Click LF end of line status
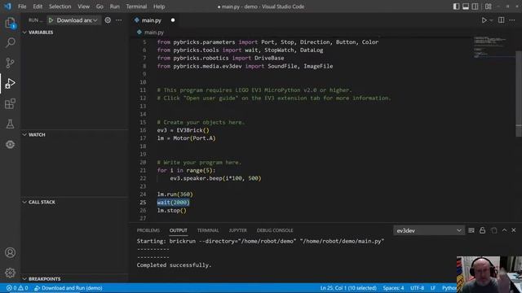Viewport: 522px width, 293px height. click(x=433, y=288)
